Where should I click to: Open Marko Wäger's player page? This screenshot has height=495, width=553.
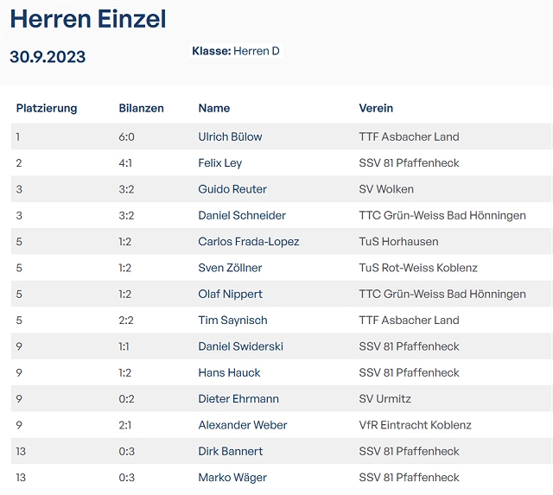click(232, 478)
